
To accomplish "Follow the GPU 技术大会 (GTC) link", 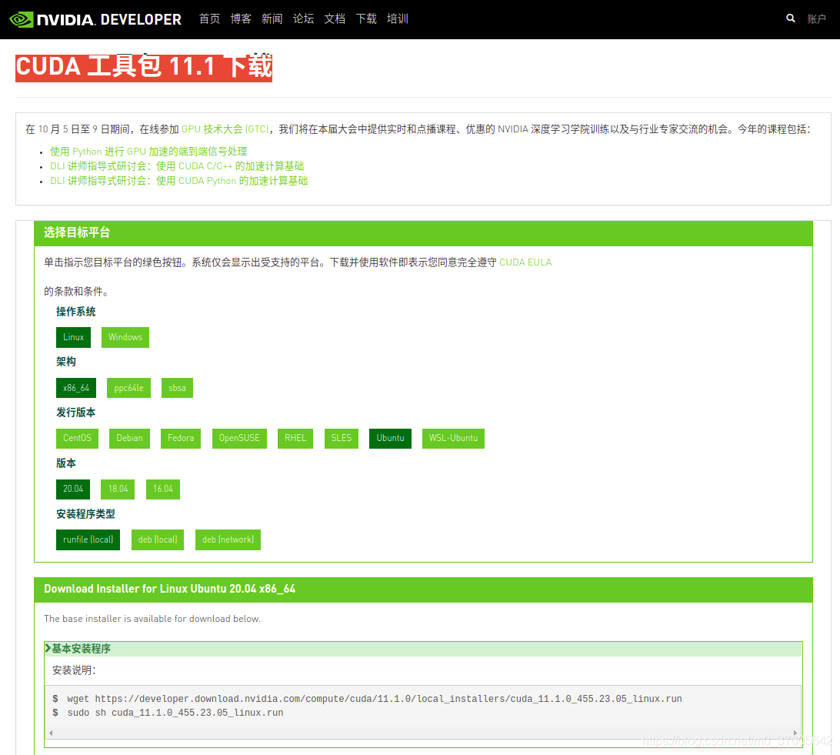I will tap(225, 129).
